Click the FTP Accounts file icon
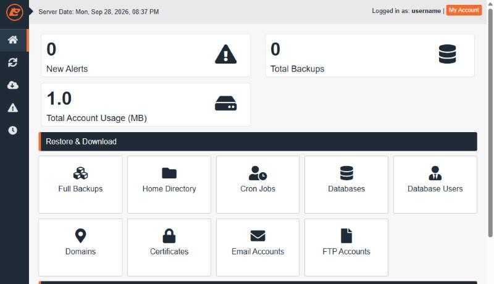Viewport: 494px width, 284px height. pos(346,235)
